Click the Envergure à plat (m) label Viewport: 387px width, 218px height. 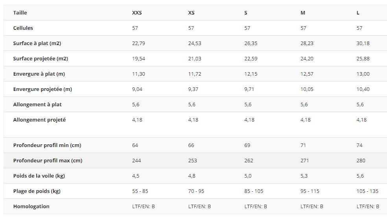pos(39,74)
